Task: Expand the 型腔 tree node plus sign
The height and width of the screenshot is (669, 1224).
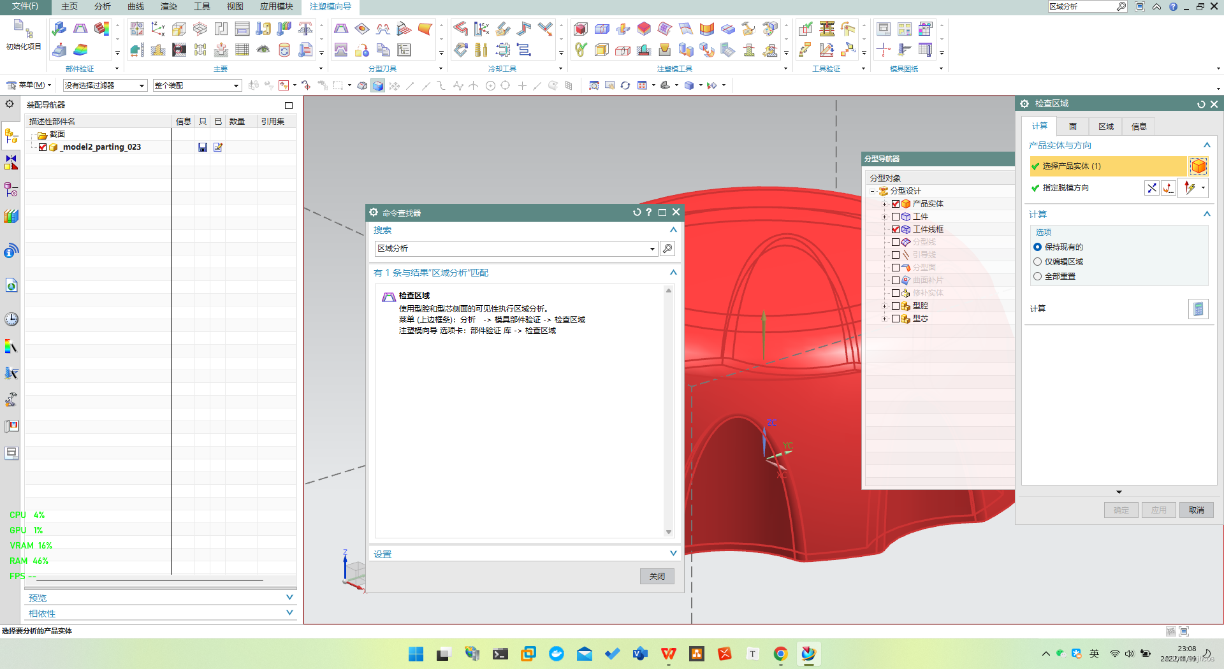Action: pyautogui.click(x=884, y=306)
